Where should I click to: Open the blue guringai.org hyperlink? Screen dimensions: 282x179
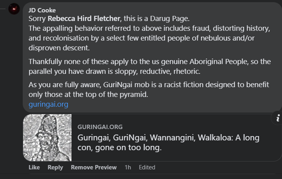[48, 104]
